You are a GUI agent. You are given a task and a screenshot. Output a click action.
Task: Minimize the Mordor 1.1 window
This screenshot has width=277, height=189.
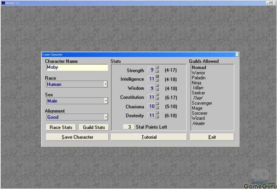268,3
